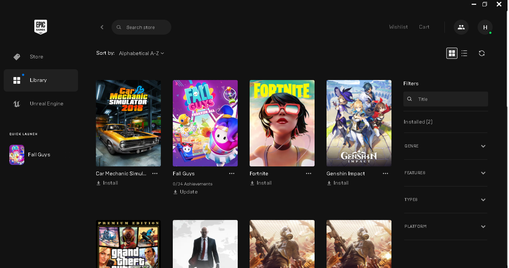509x268 pixels.
Task: Go back with the left arrow
Action: (x=102, y=27)
